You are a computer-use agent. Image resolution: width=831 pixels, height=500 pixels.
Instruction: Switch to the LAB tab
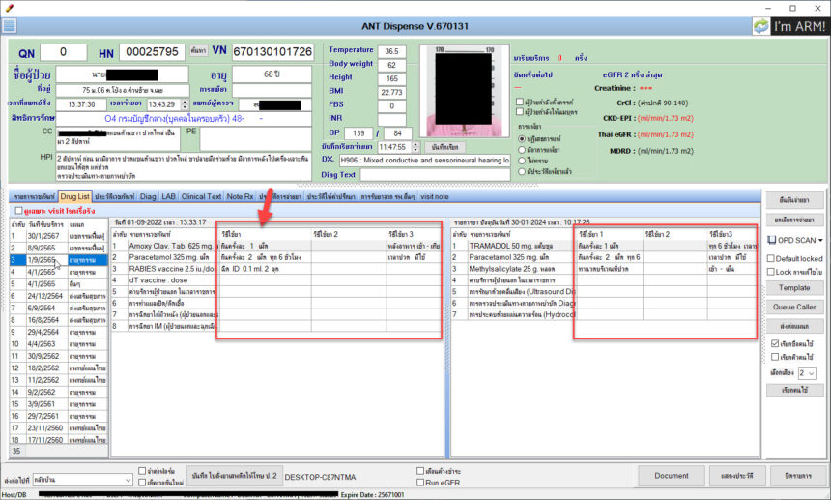pyautogui.click(x=169, y=195)
